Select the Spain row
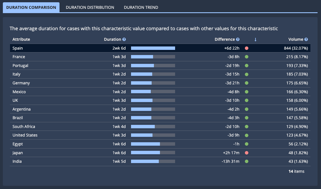 (x=160, y=48)
